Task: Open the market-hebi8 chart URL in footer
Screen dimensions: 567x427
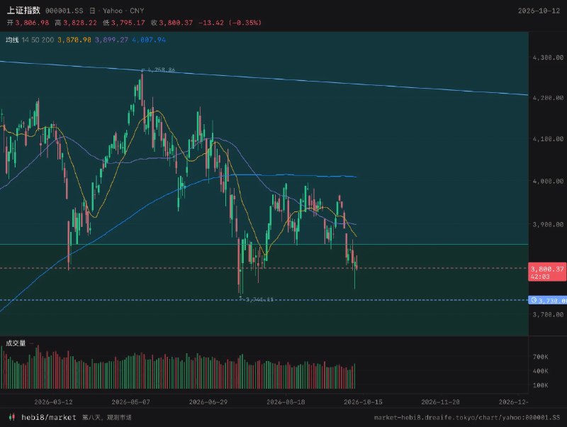Action: pos(467,417)
